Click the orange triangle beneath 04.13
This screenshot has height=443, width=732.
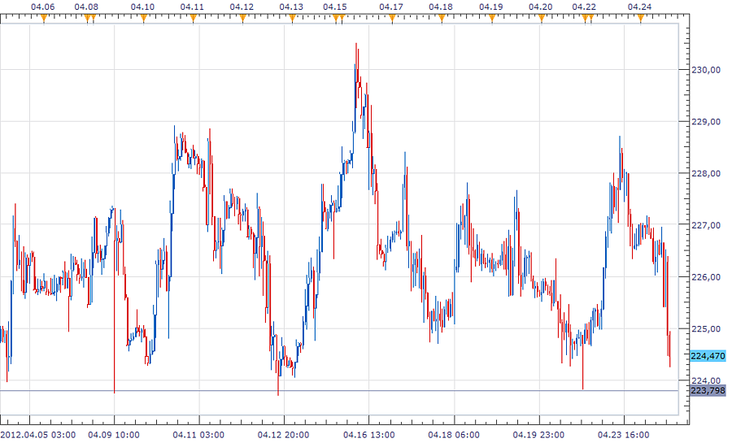click(291, 19)
